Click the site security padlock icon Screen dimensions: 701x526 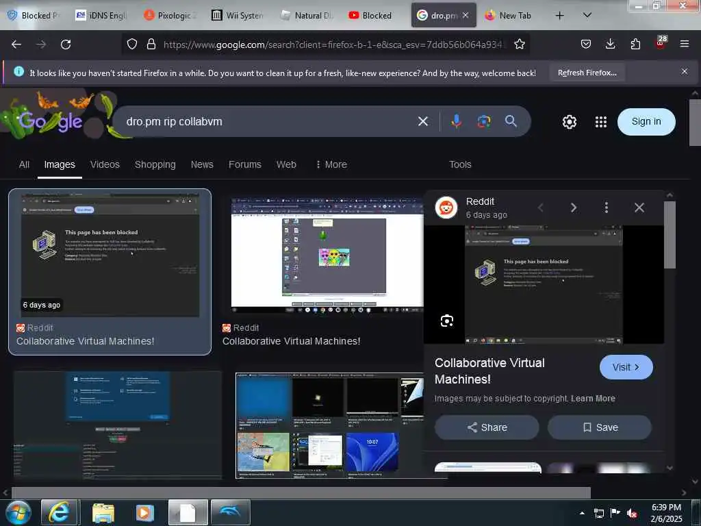point(151,45)
